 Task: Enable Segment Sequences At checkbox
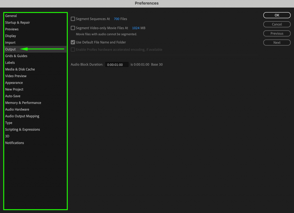click(x=73, y=19)
